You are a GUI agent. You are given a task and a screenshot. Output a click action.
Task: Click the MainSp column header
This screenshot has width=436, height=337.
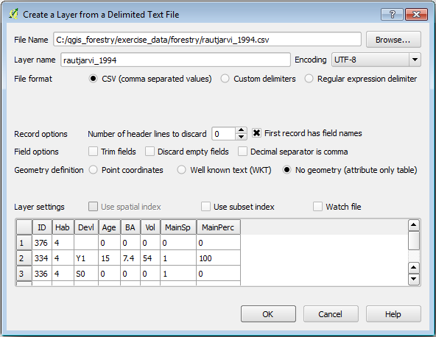pyautogui.click(x=178, y=227)
